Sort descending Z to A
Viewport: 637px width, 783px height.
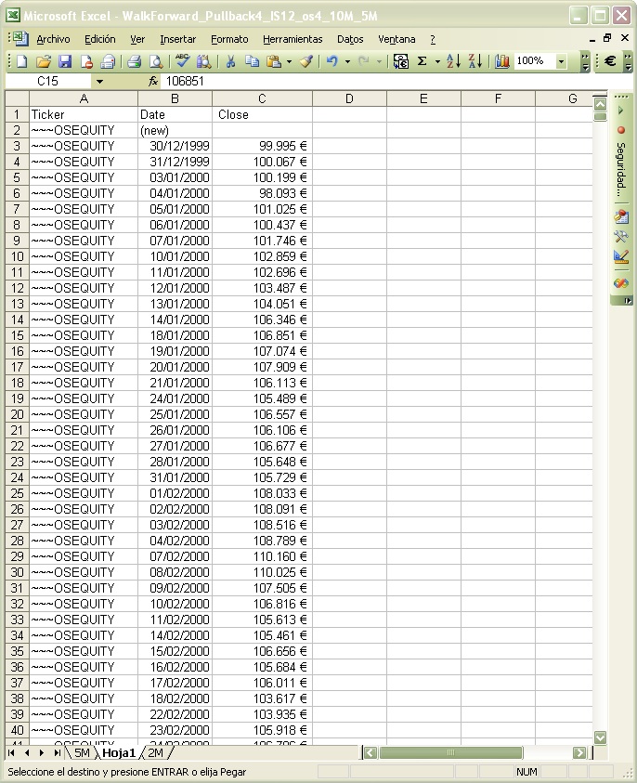coord(474,61)
